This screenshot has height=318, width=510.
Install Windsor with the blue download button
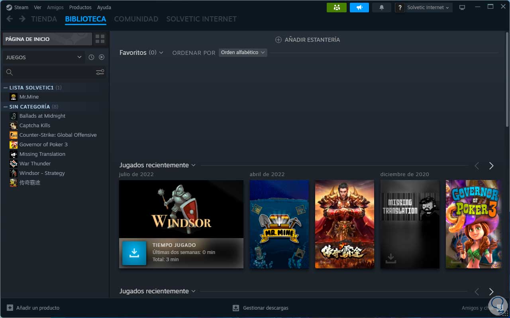(134, 253)
